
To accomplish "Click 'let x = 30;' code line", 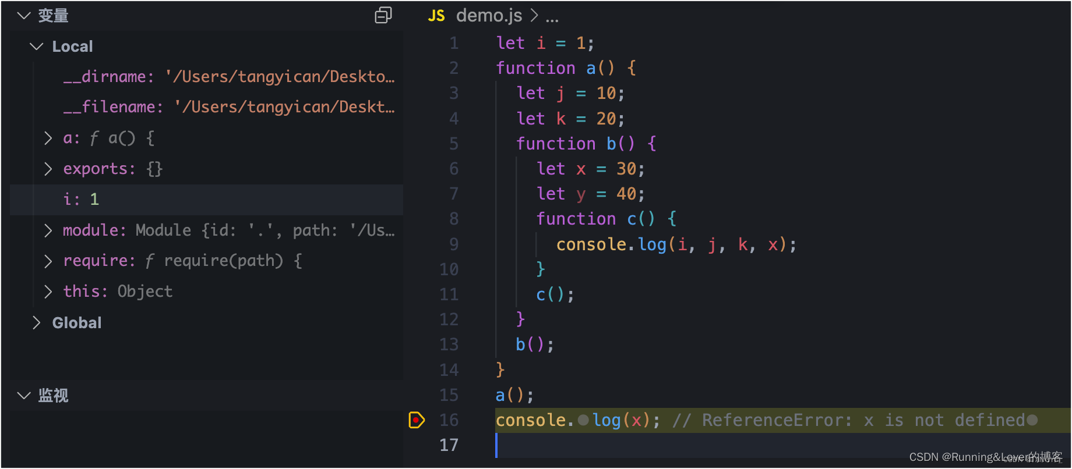I will 591,169.
